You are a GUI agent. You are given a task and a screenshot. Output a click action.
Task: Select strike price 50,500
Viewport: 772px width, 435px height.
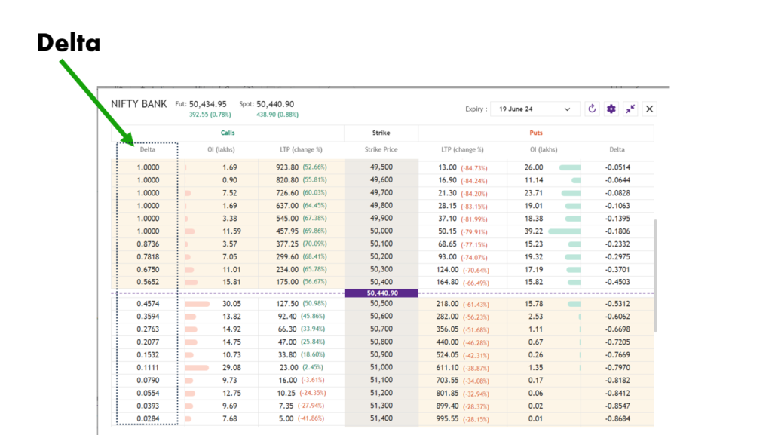tap(381, 304)
